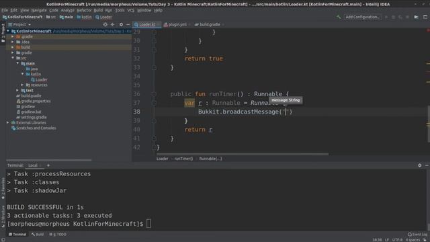The width and height of the screenshot is (430, 242).
Task: Collapse the src folder
Action: 13,58
